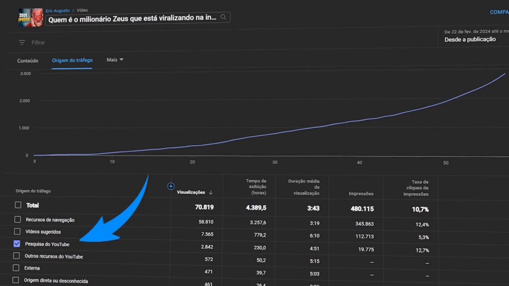Open the Desde a publicação date range selector

470,39
